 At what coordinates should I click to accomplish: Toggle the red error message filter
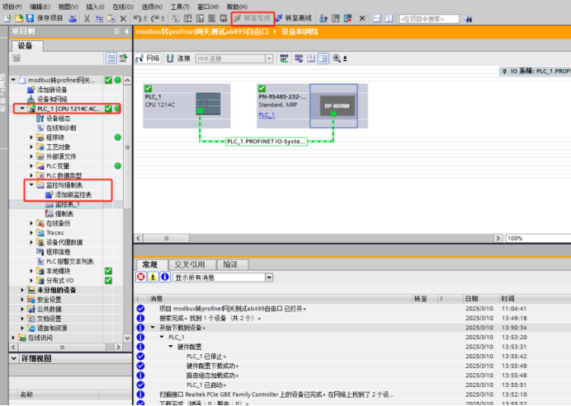point(141,278)
